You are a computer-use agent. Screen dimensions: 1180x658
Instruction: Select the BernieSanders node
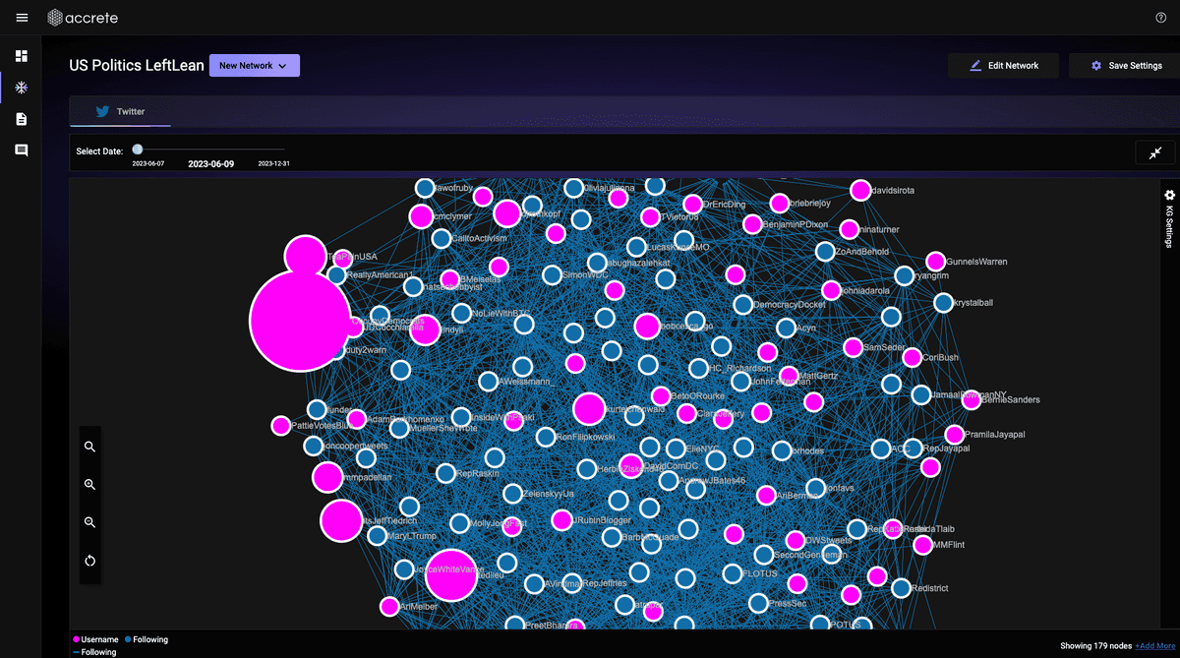tap(971, 400)
